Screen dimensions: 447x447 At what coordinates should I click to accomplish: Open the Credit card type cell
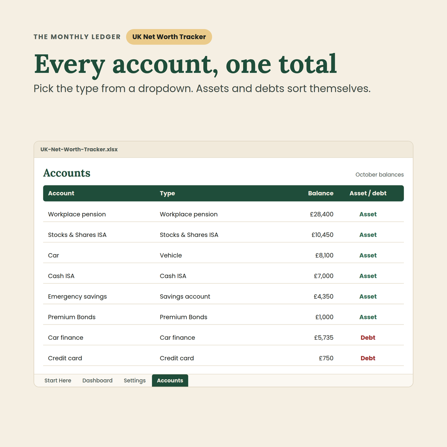(177, 358)
